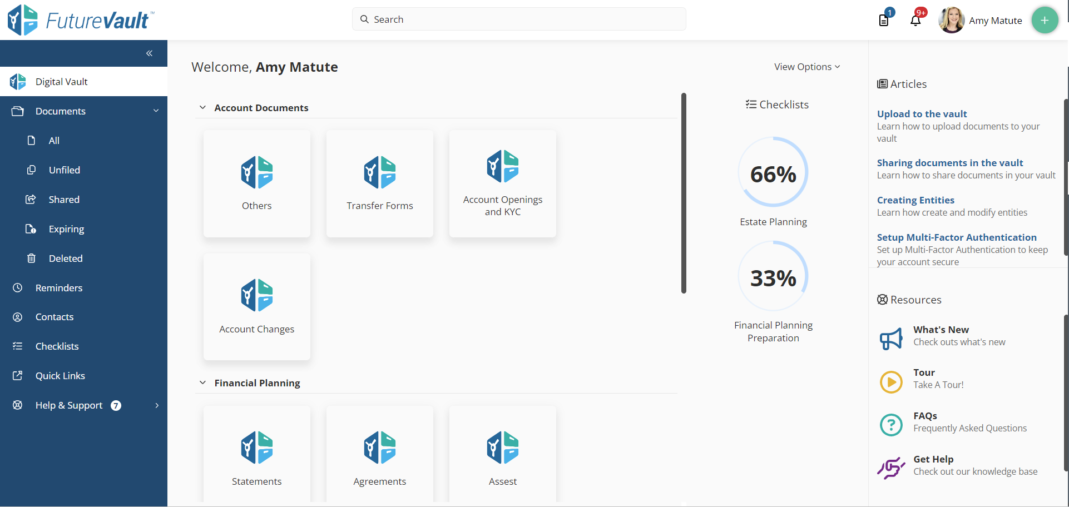Viewport: 1069px width, 507px height.
Task: Expand the Help & Support submenu arrow
Action: pyautogui.click(x=157, y=405)
